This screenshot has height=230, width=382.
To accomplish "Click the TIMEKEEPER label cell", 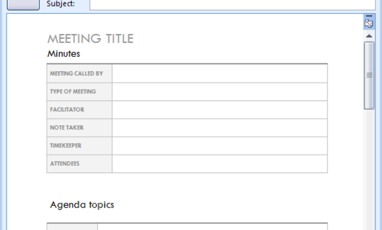I will click(79, 146).
